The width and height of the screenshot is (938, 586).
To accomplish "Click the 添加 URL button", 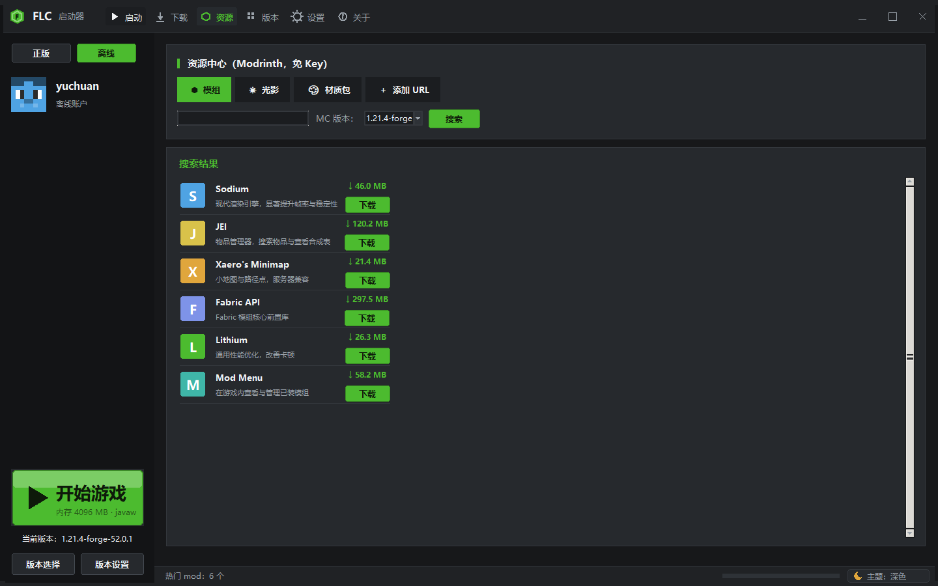I will click(x=403, y=90).
